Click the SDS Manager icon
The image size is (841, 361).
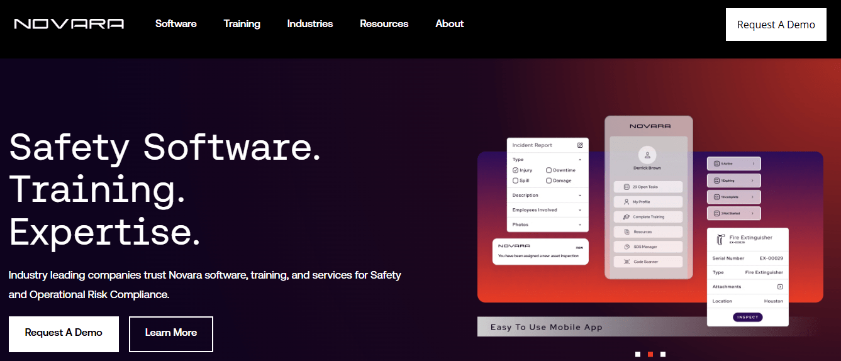[x=627, y=247]
